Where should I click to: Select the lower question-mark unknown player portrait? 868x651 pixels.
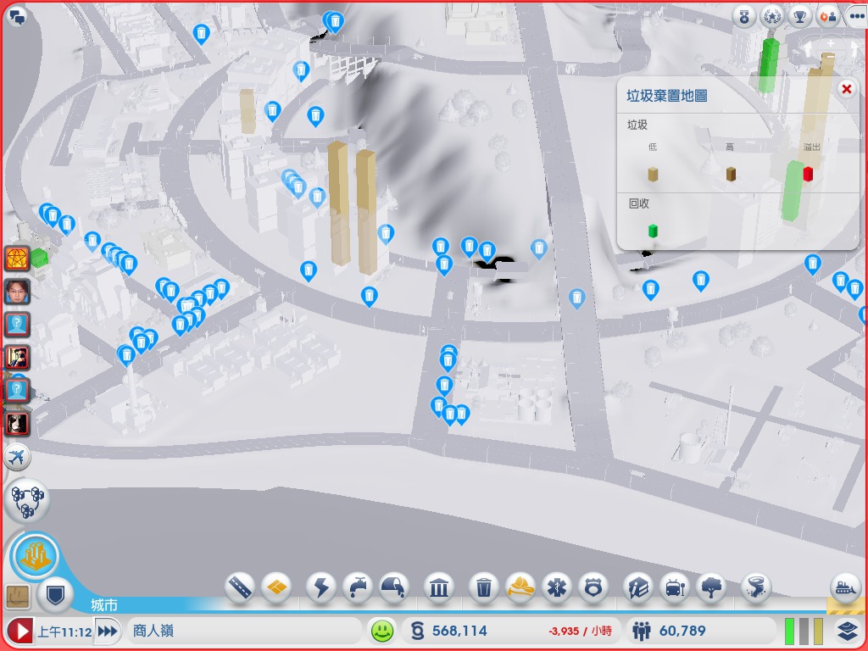click(x=17, y=390)
